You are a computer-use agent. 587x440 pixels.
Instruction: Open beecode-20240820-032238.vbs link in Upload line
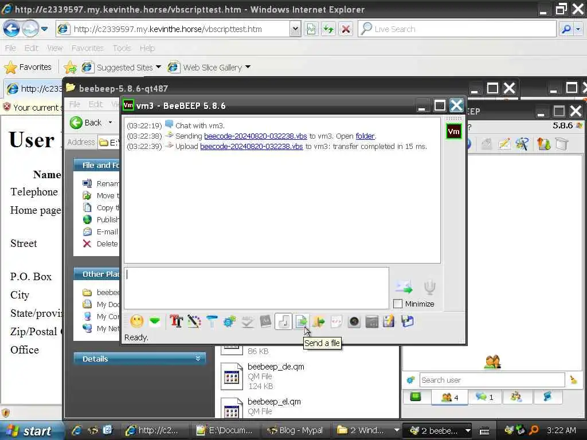(251, 146)
